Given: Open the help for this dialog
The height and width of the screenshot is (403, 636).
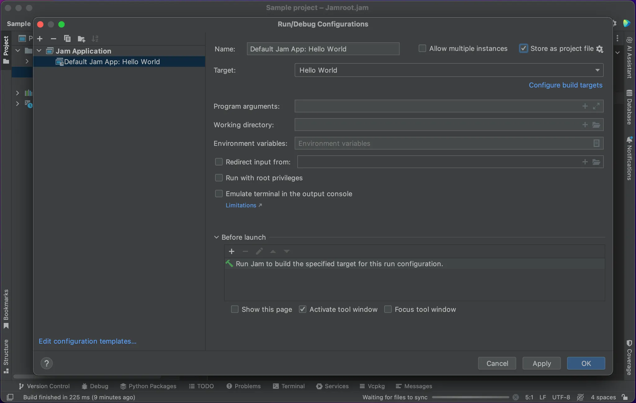Looking at the screenshot, I should 47,363.
